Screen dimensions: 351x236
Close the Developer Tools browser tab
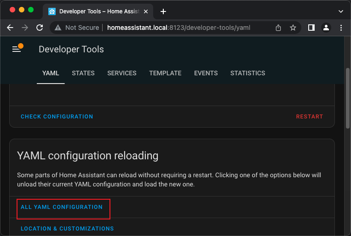click(146, 11)
